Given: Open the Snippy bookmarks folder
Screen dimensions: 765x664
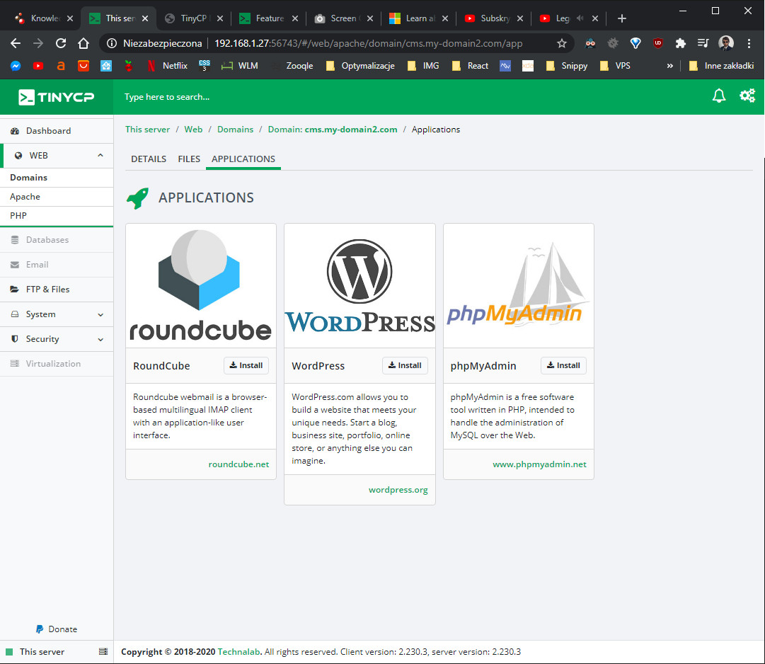Looking at the screenshot, I should point(567,66).
